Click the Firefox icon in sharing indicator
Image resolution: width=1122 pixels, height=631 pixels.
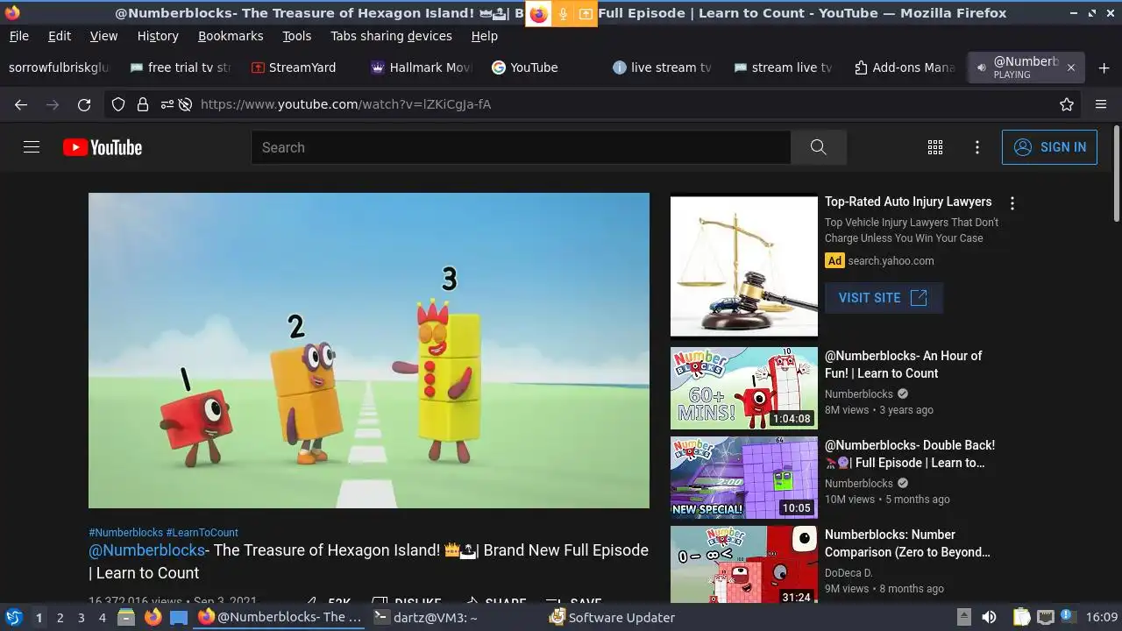tap(538, 13)
